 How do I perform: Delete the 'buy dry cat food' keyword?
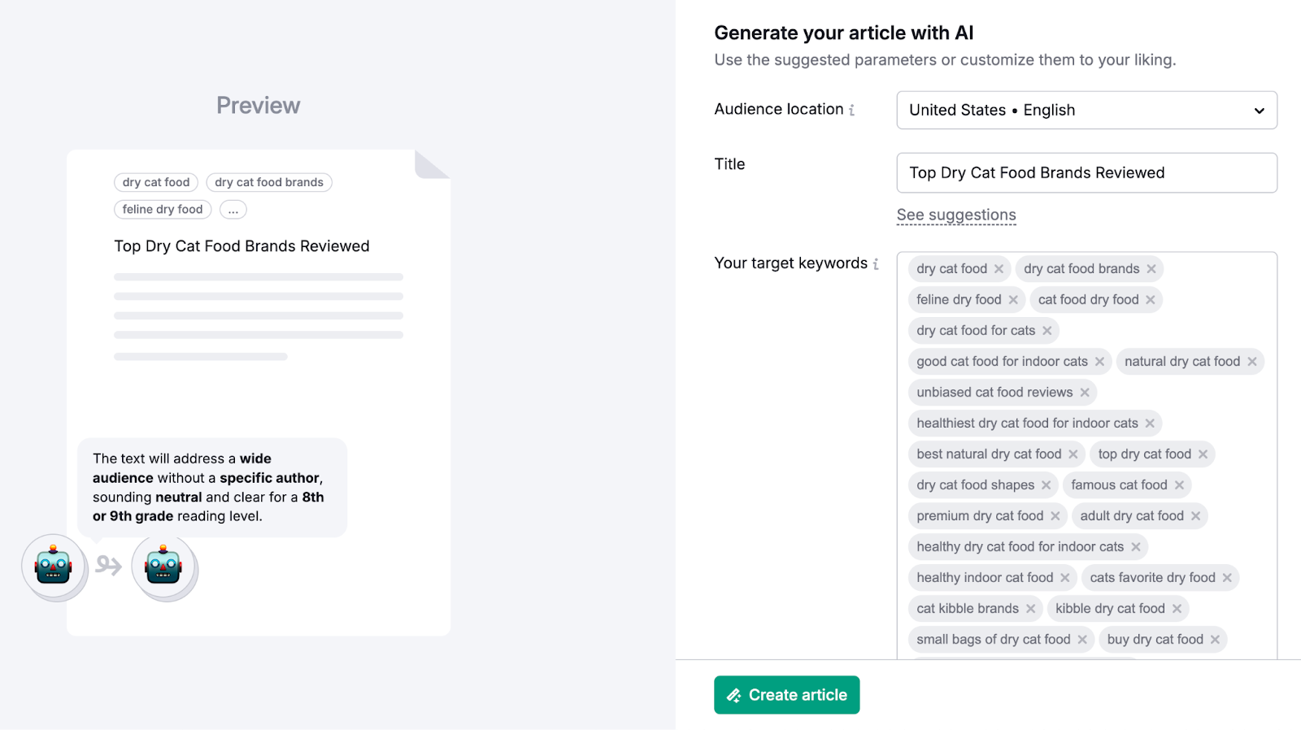(1215, 640)
